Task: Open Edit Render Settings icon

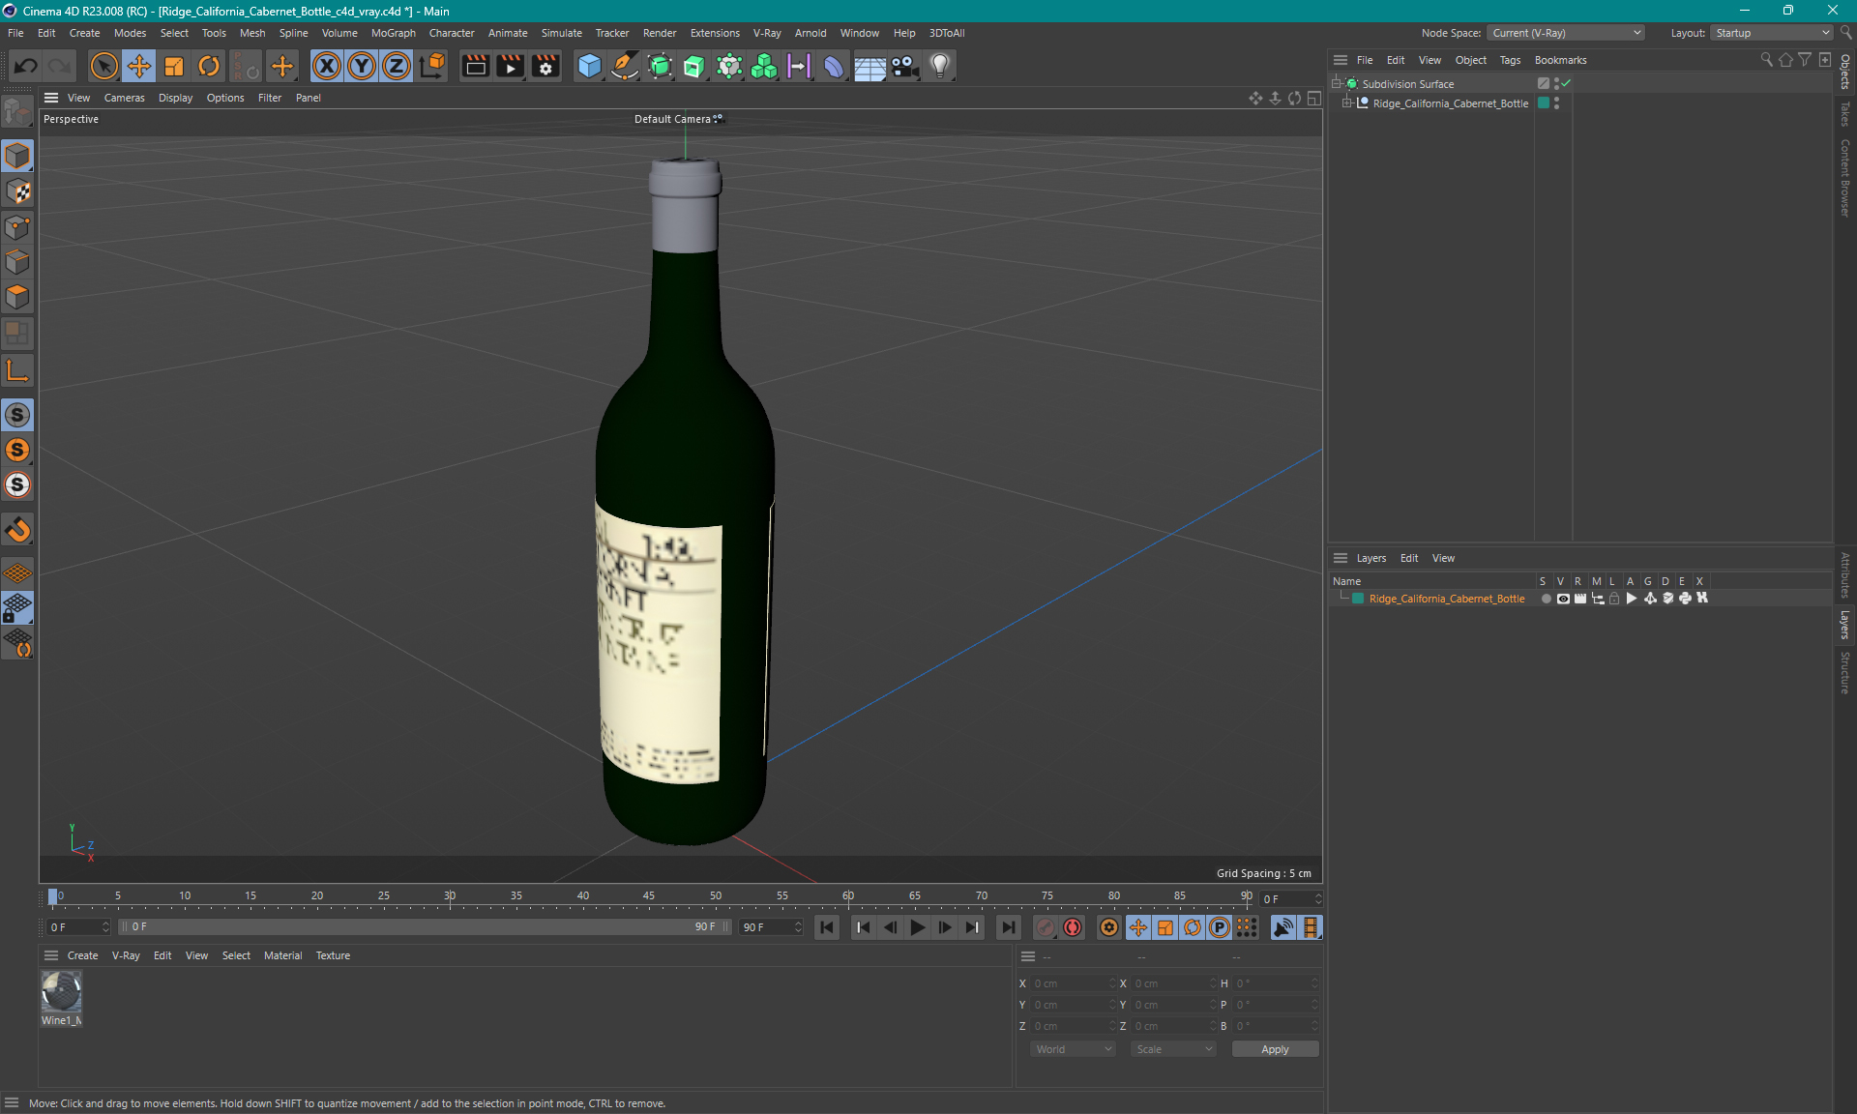Action: [545, 66]
